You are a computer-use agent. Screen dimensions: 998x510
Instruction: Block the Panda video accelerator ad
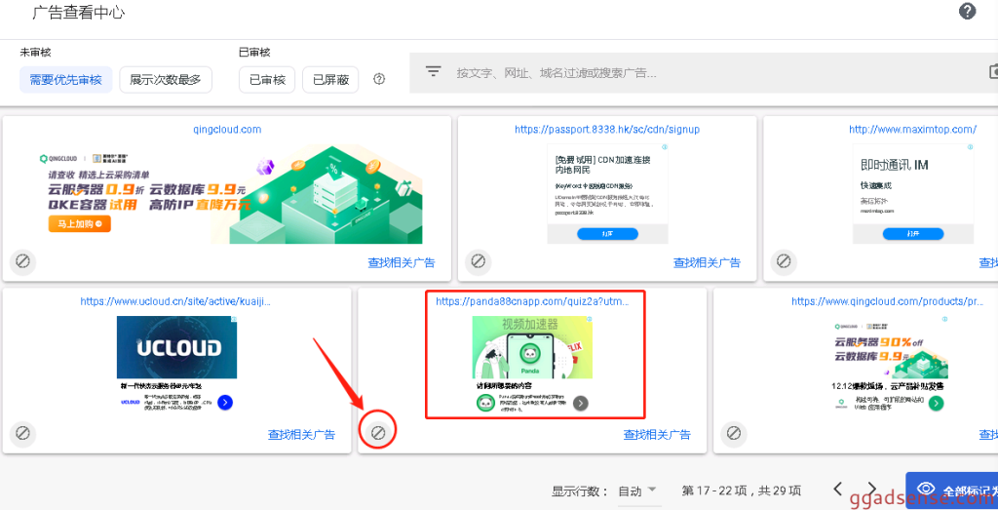point(378,431)
